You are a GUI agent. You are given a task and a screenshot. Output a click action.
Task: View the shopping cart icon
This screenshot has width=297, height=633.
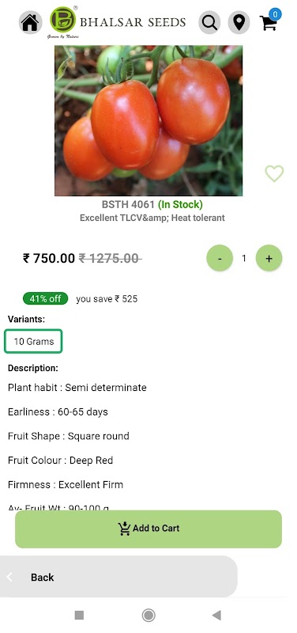[269, 24]
